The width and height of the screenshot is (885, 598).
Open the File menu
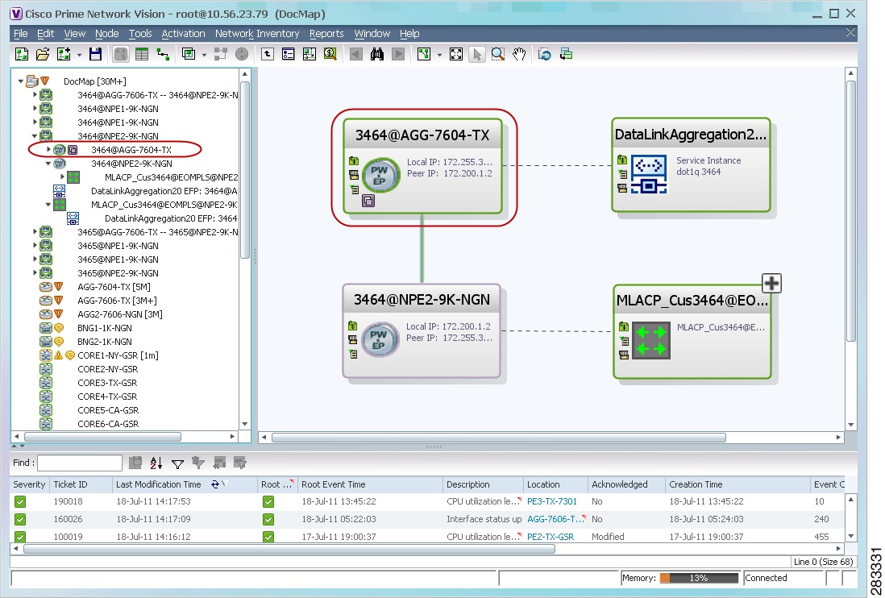tap(20, 34)
